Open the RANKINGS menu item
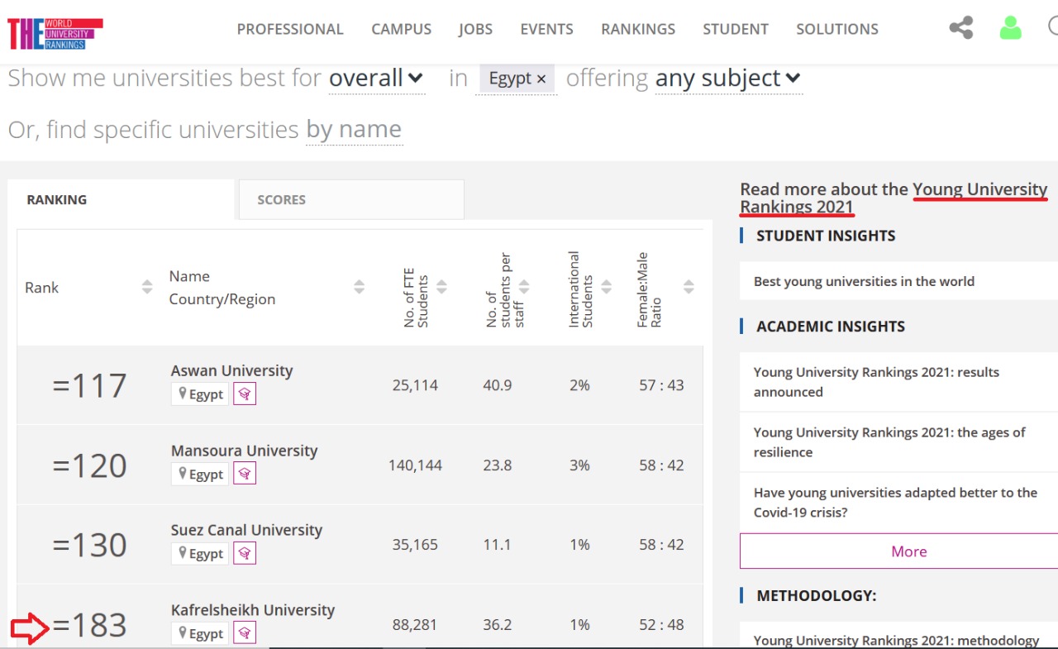The height and width of the screenshot is (649, 1058). pos(637,29)
